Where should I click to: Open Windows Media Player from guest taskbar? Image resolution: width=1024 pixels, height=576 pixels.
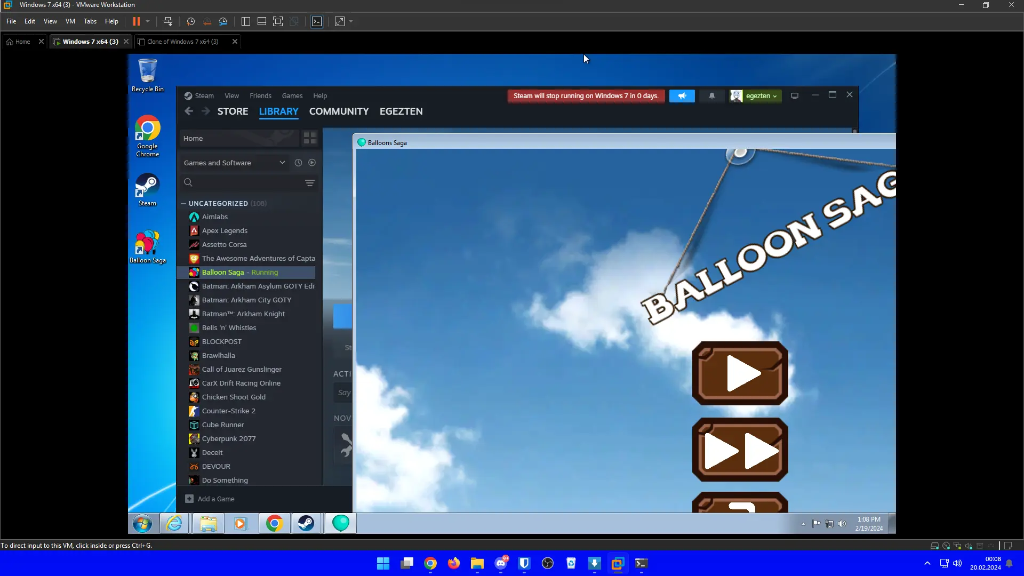point(240,524)
